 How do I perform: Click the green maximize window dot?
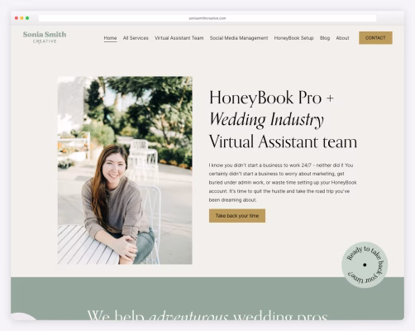point(27,18)
